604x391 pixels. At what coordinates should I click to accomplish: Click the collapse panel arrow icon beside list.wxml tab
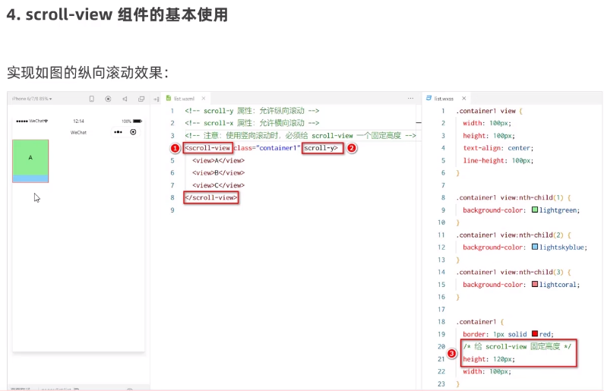pos(156,99)
